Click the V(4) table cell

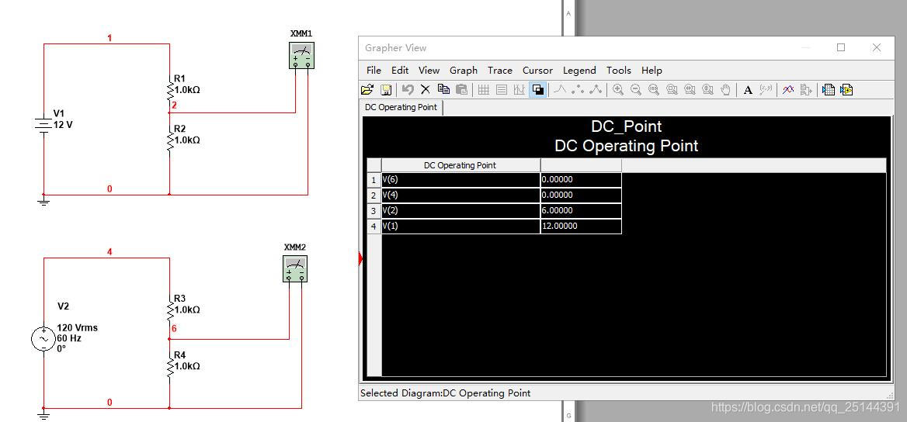(460, 195)
